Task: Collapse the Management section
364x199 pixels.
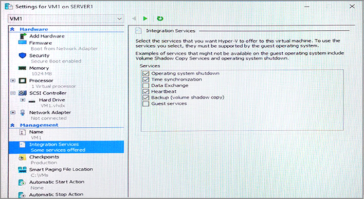Action: 12,125
